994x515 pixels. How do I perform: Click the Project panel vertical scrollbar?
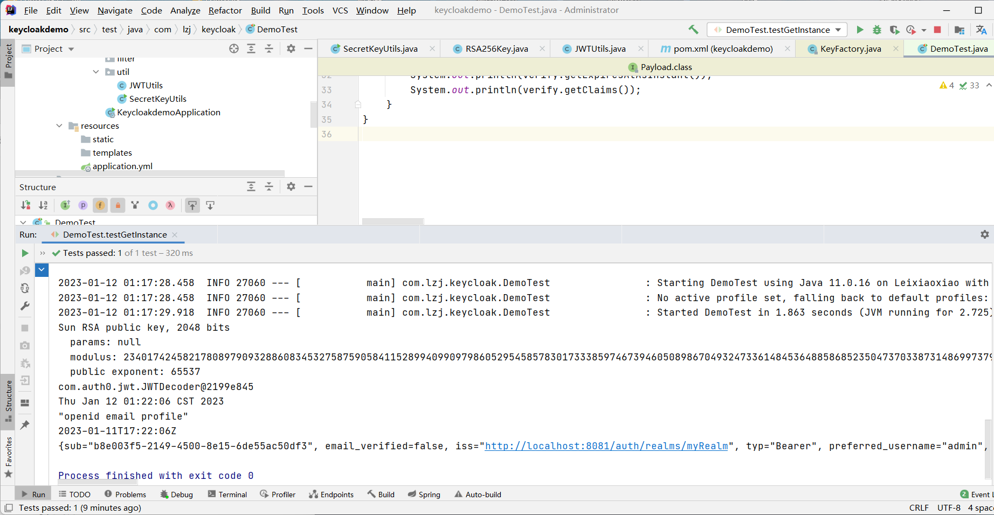click(x=313, y=114)
